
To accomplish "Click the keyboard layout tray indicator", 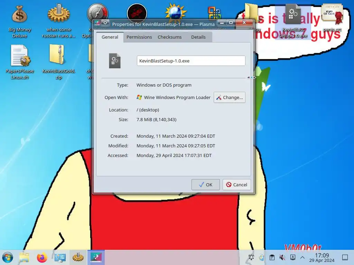I will tap(292, 257).
